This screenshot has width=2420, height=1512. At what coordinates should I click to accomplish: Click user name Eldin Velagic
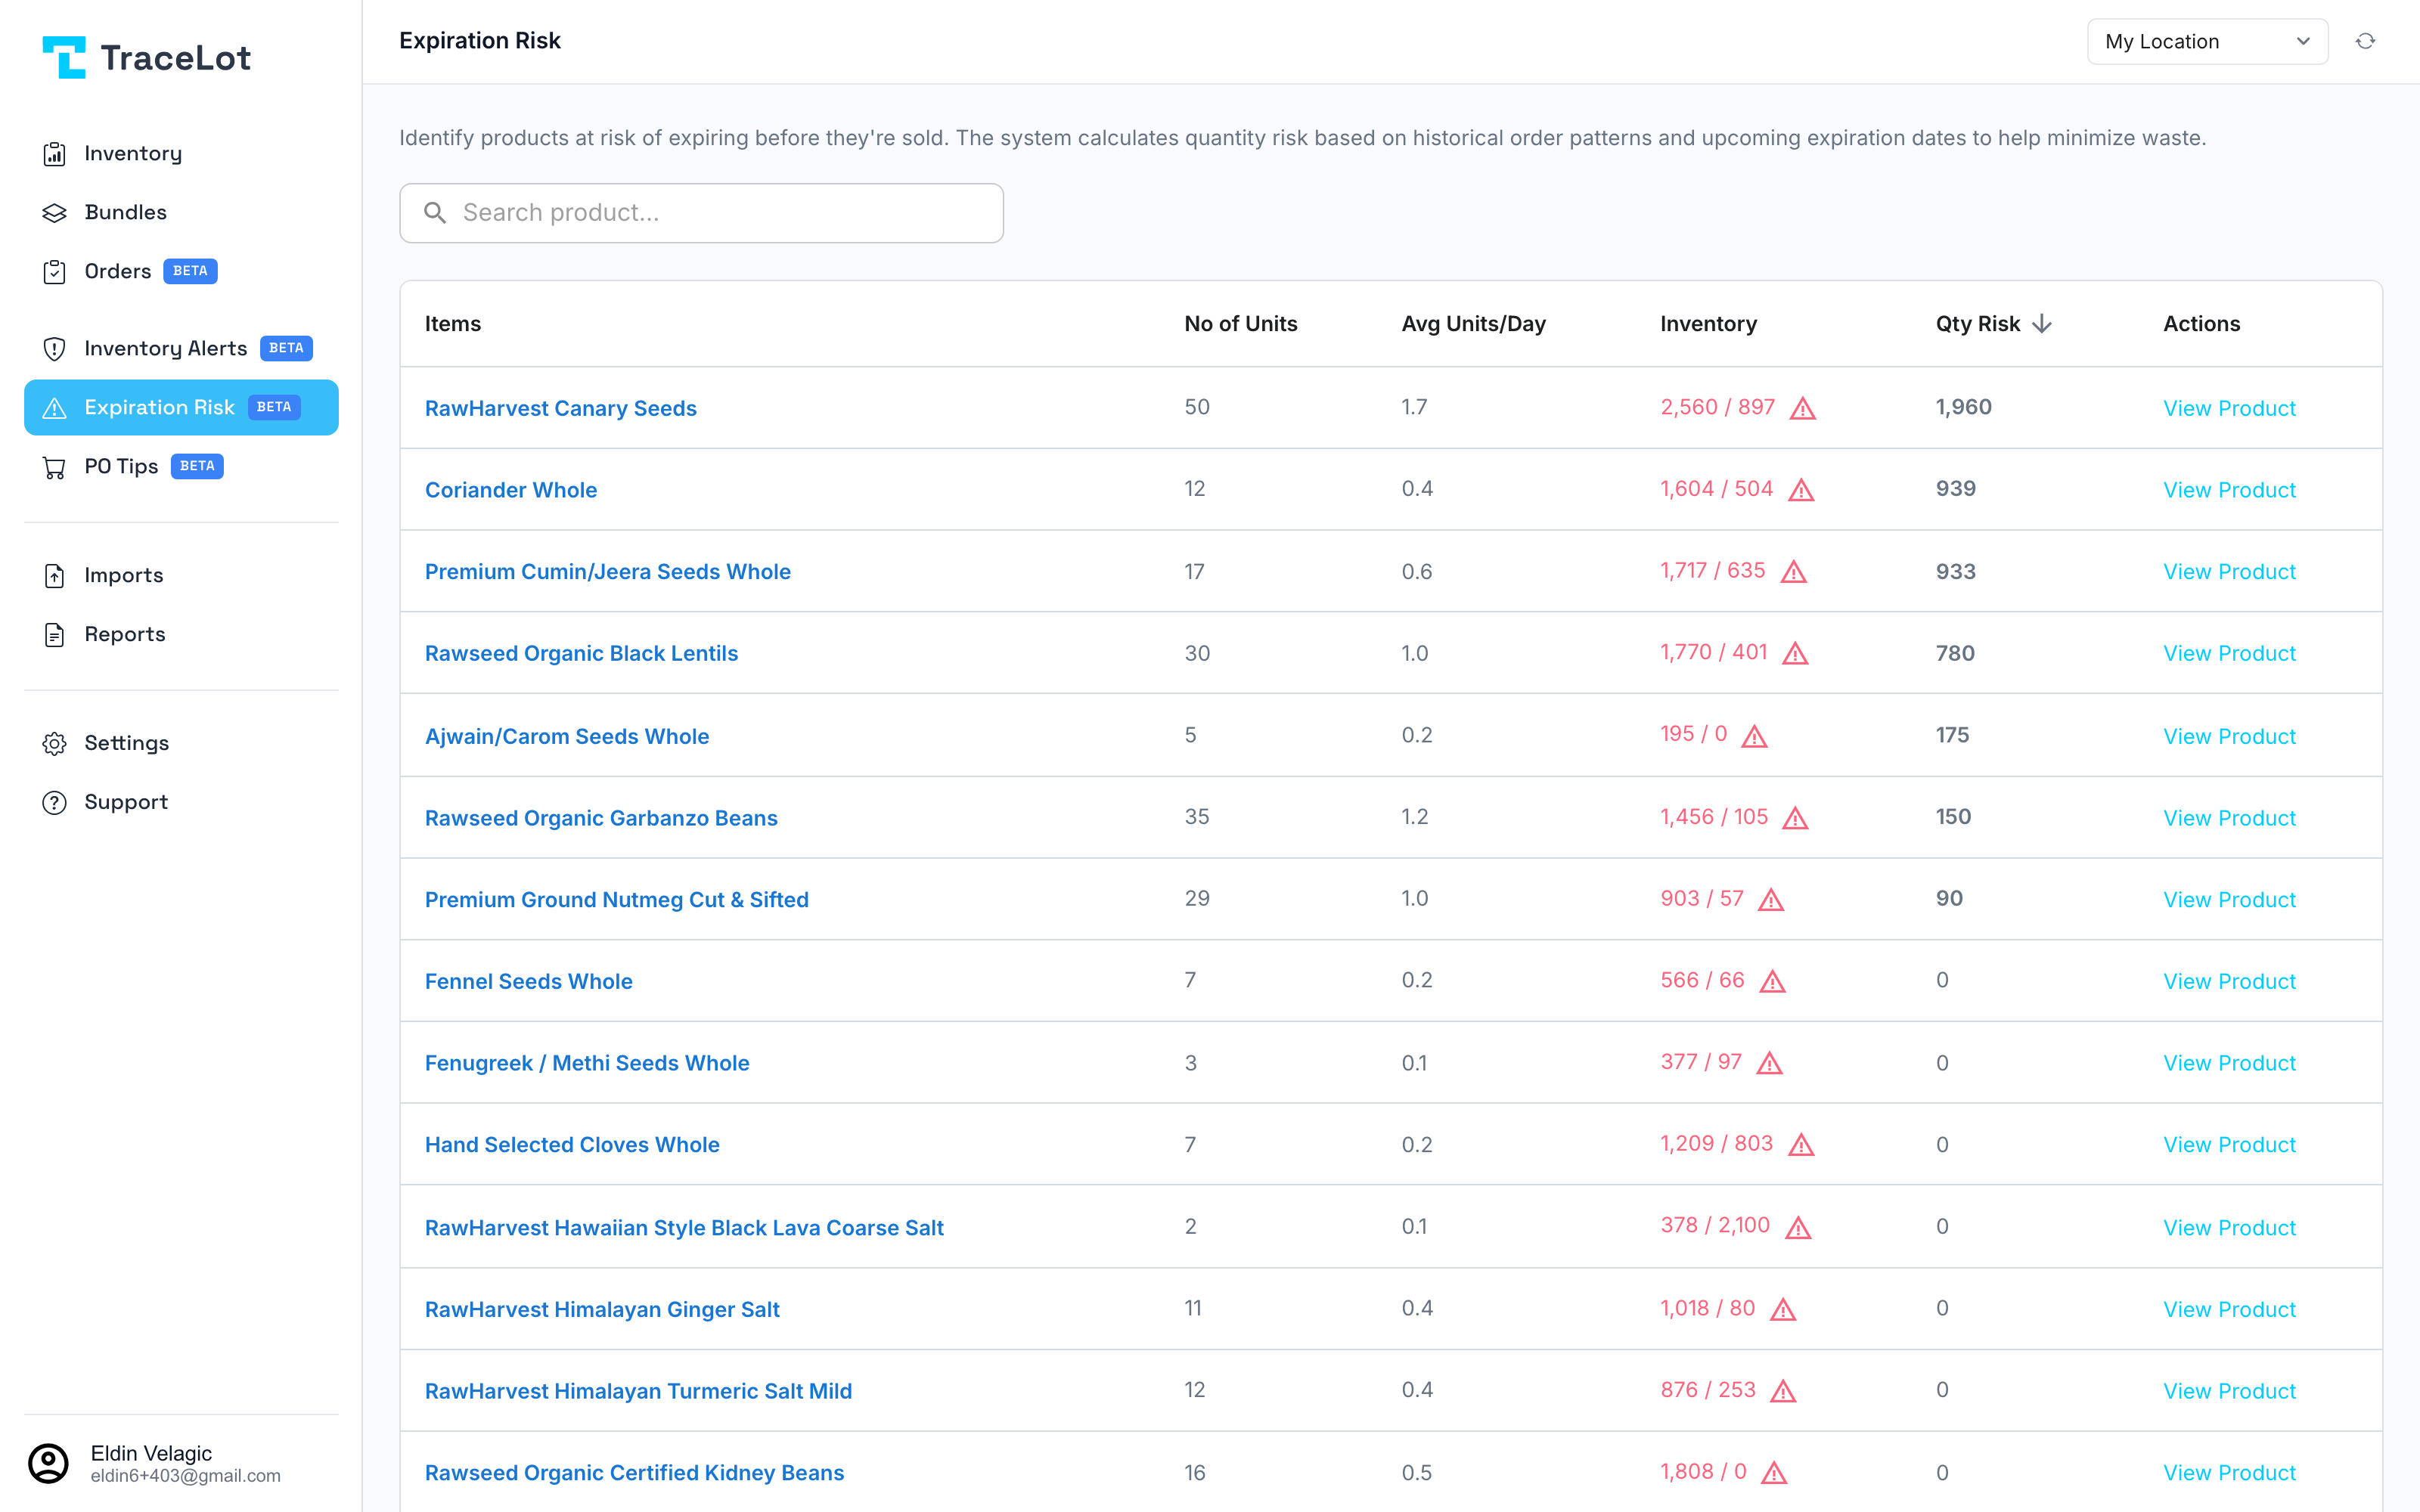[x=151, y=1454]
